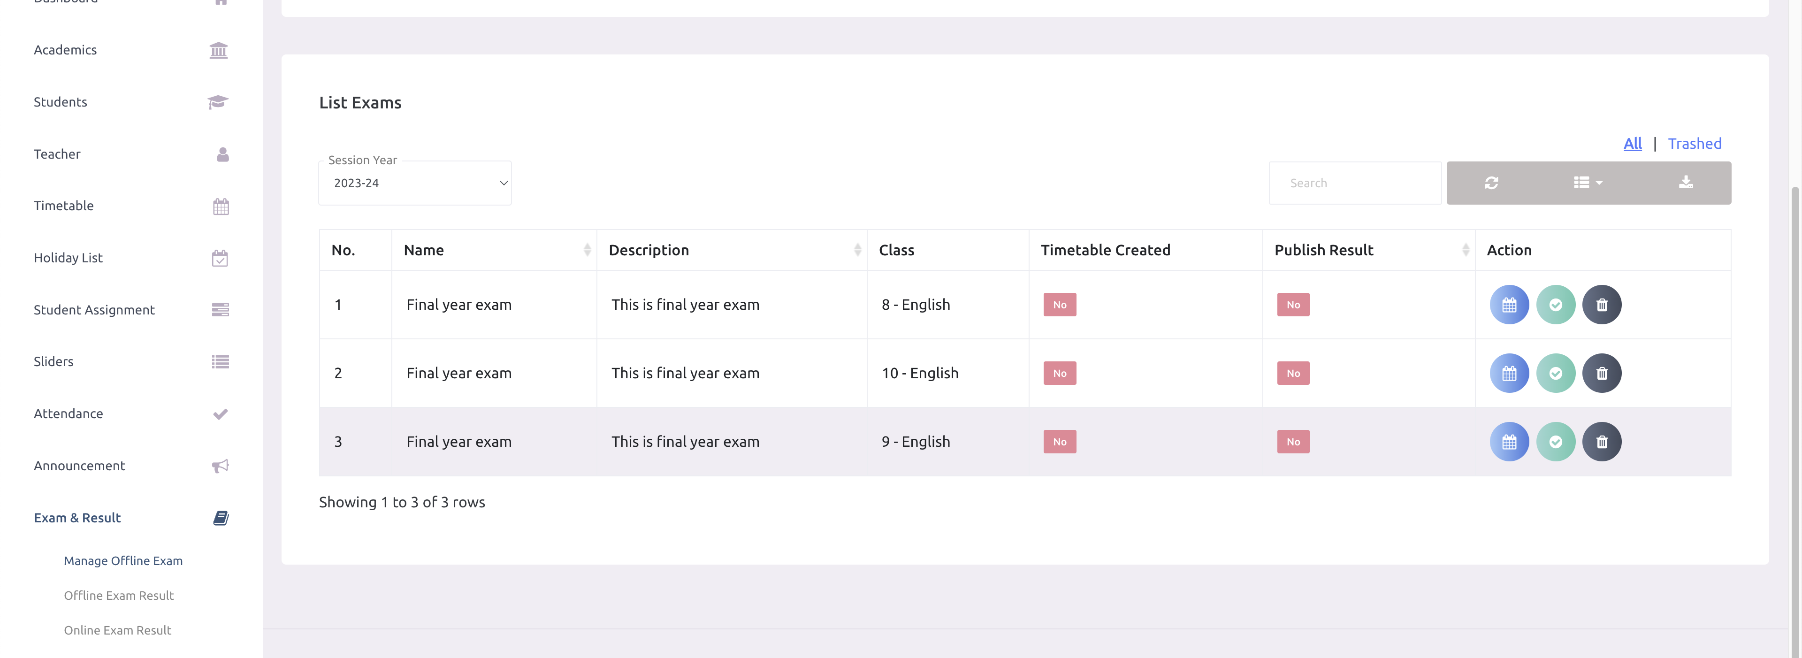Image resolution: width=1802 pixels, height=658 pixels.
Task: Switch to the Trashed tab
Action: 1695,143
